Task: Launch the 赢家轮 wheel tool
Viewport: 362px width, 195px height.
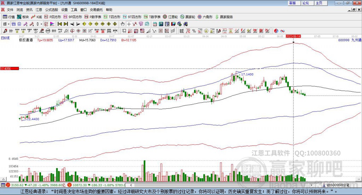Action: 188,17
